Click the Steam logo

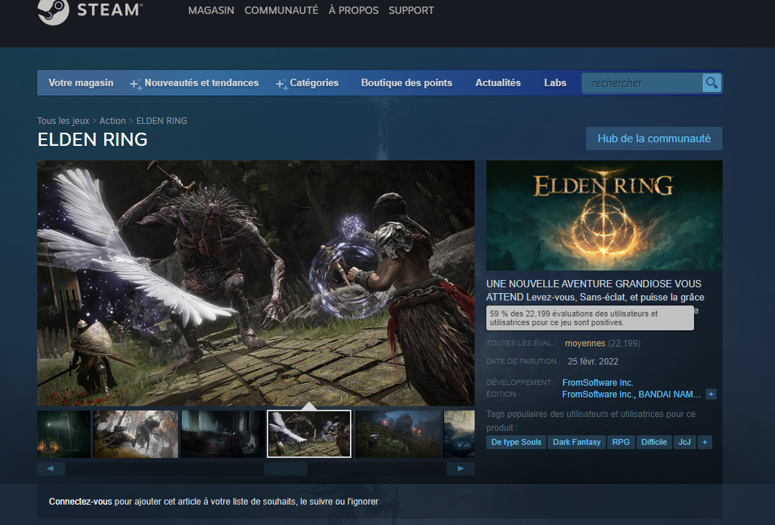90,11
